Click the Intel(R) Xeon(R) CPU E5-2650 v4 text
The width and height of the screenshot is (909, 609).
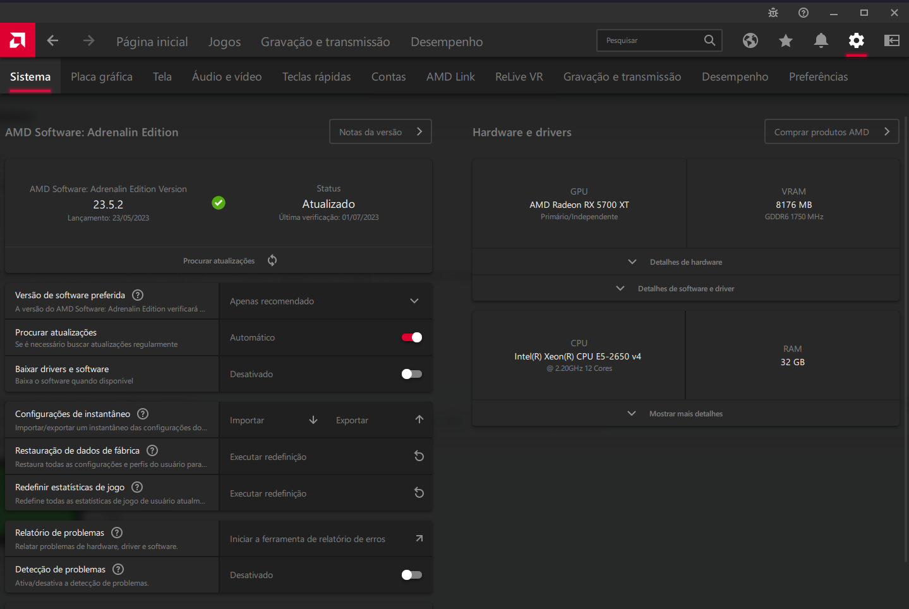point(578,356)
